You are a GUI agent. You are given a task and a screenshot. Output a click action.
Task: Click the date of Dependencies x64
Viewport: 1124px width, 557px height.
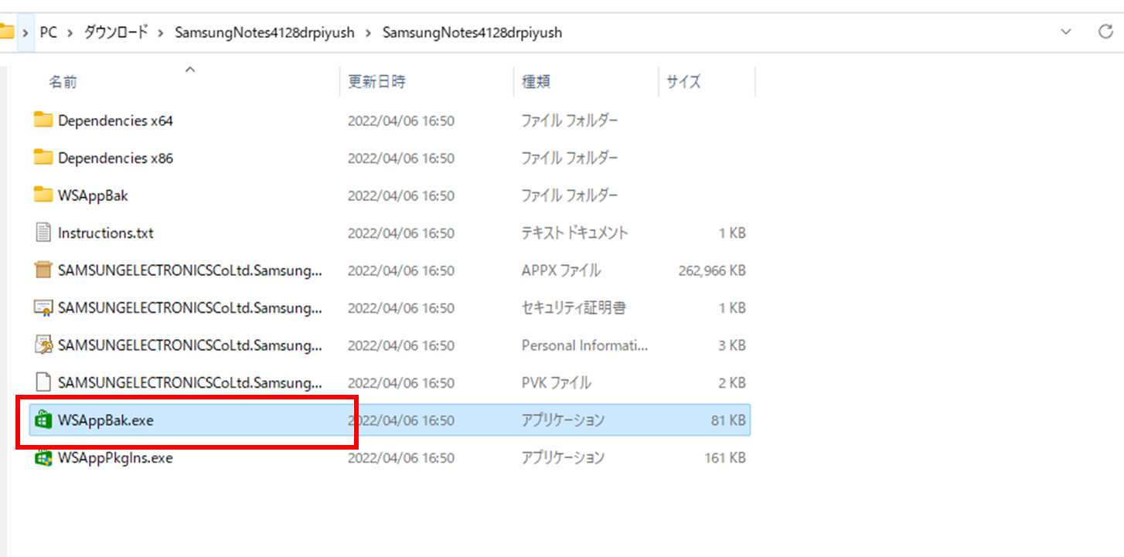point(400,121)
